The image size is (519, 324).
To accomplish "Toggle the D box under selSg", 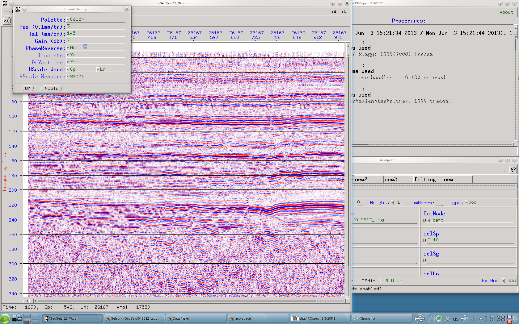I will click(424, 261).
